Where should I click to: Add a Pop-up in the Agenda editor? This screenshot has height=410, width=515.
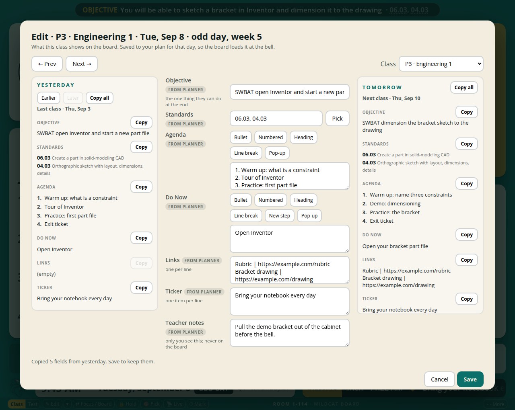(277, 153)
